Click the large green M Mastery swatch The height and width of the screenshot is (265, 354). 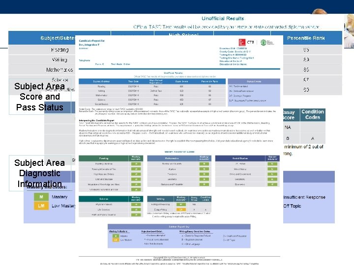[x=41, y=197]
